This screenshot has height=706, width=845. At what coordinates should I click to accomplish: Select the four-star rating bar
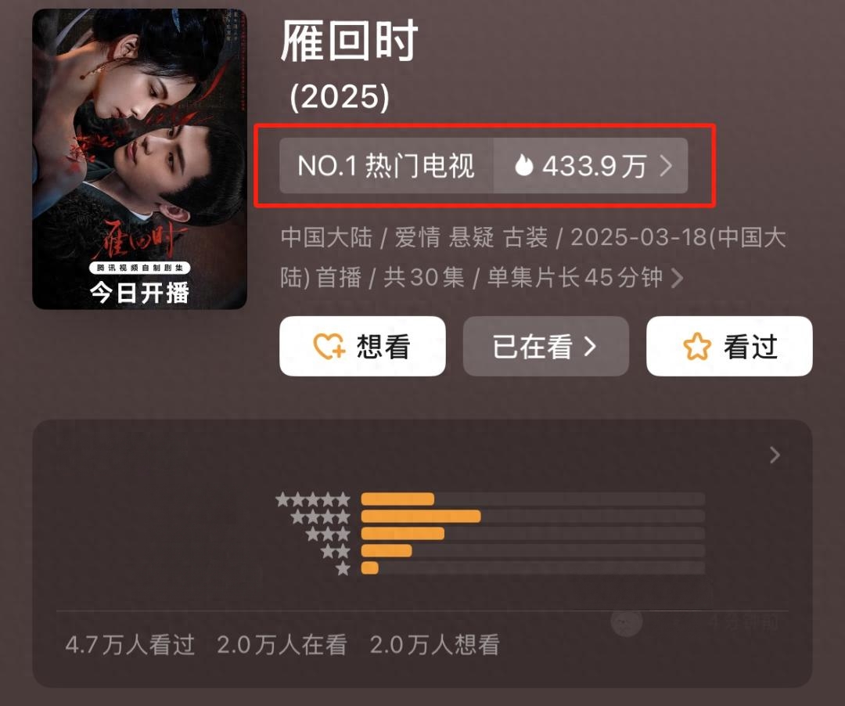coord(533,517)
